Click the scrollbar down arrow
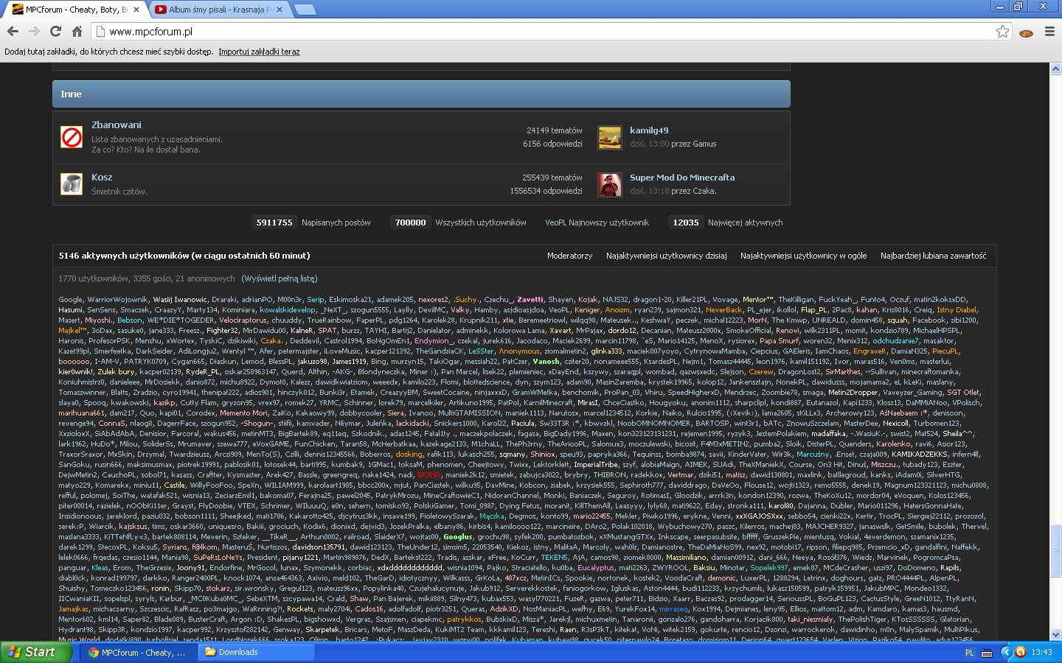This screenshot has width=1062, height=663. pyautogui.click(x=1055, y=635)
